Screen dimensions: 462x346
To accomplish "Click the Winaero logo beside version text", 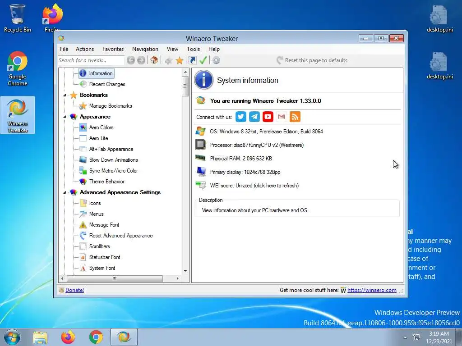I will 201,100.
